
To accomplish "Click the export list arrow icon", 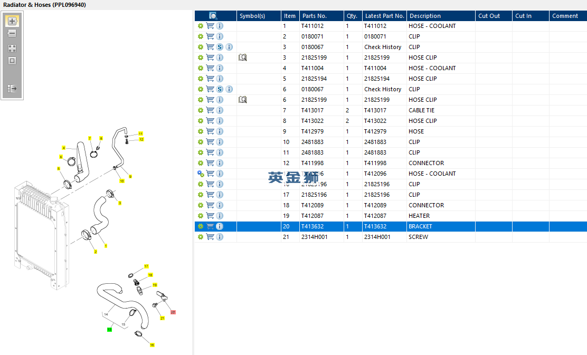I will [12, 89].
